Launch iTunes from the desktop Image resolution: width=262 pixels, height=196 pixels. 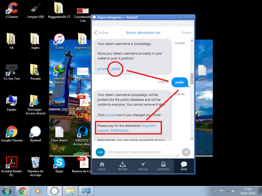59,41
